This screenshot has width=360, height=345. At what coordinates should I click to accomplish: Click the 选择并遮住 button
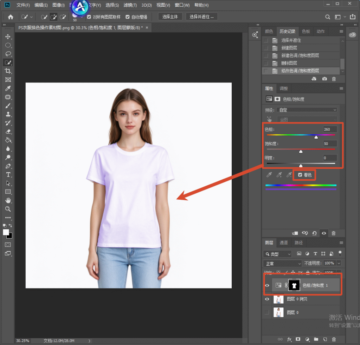[x=201, y=17]
